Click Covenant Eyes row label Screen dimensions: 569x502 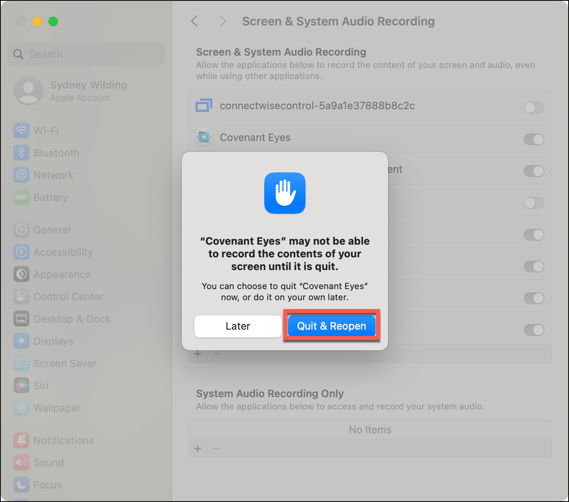tap(255, 137)
